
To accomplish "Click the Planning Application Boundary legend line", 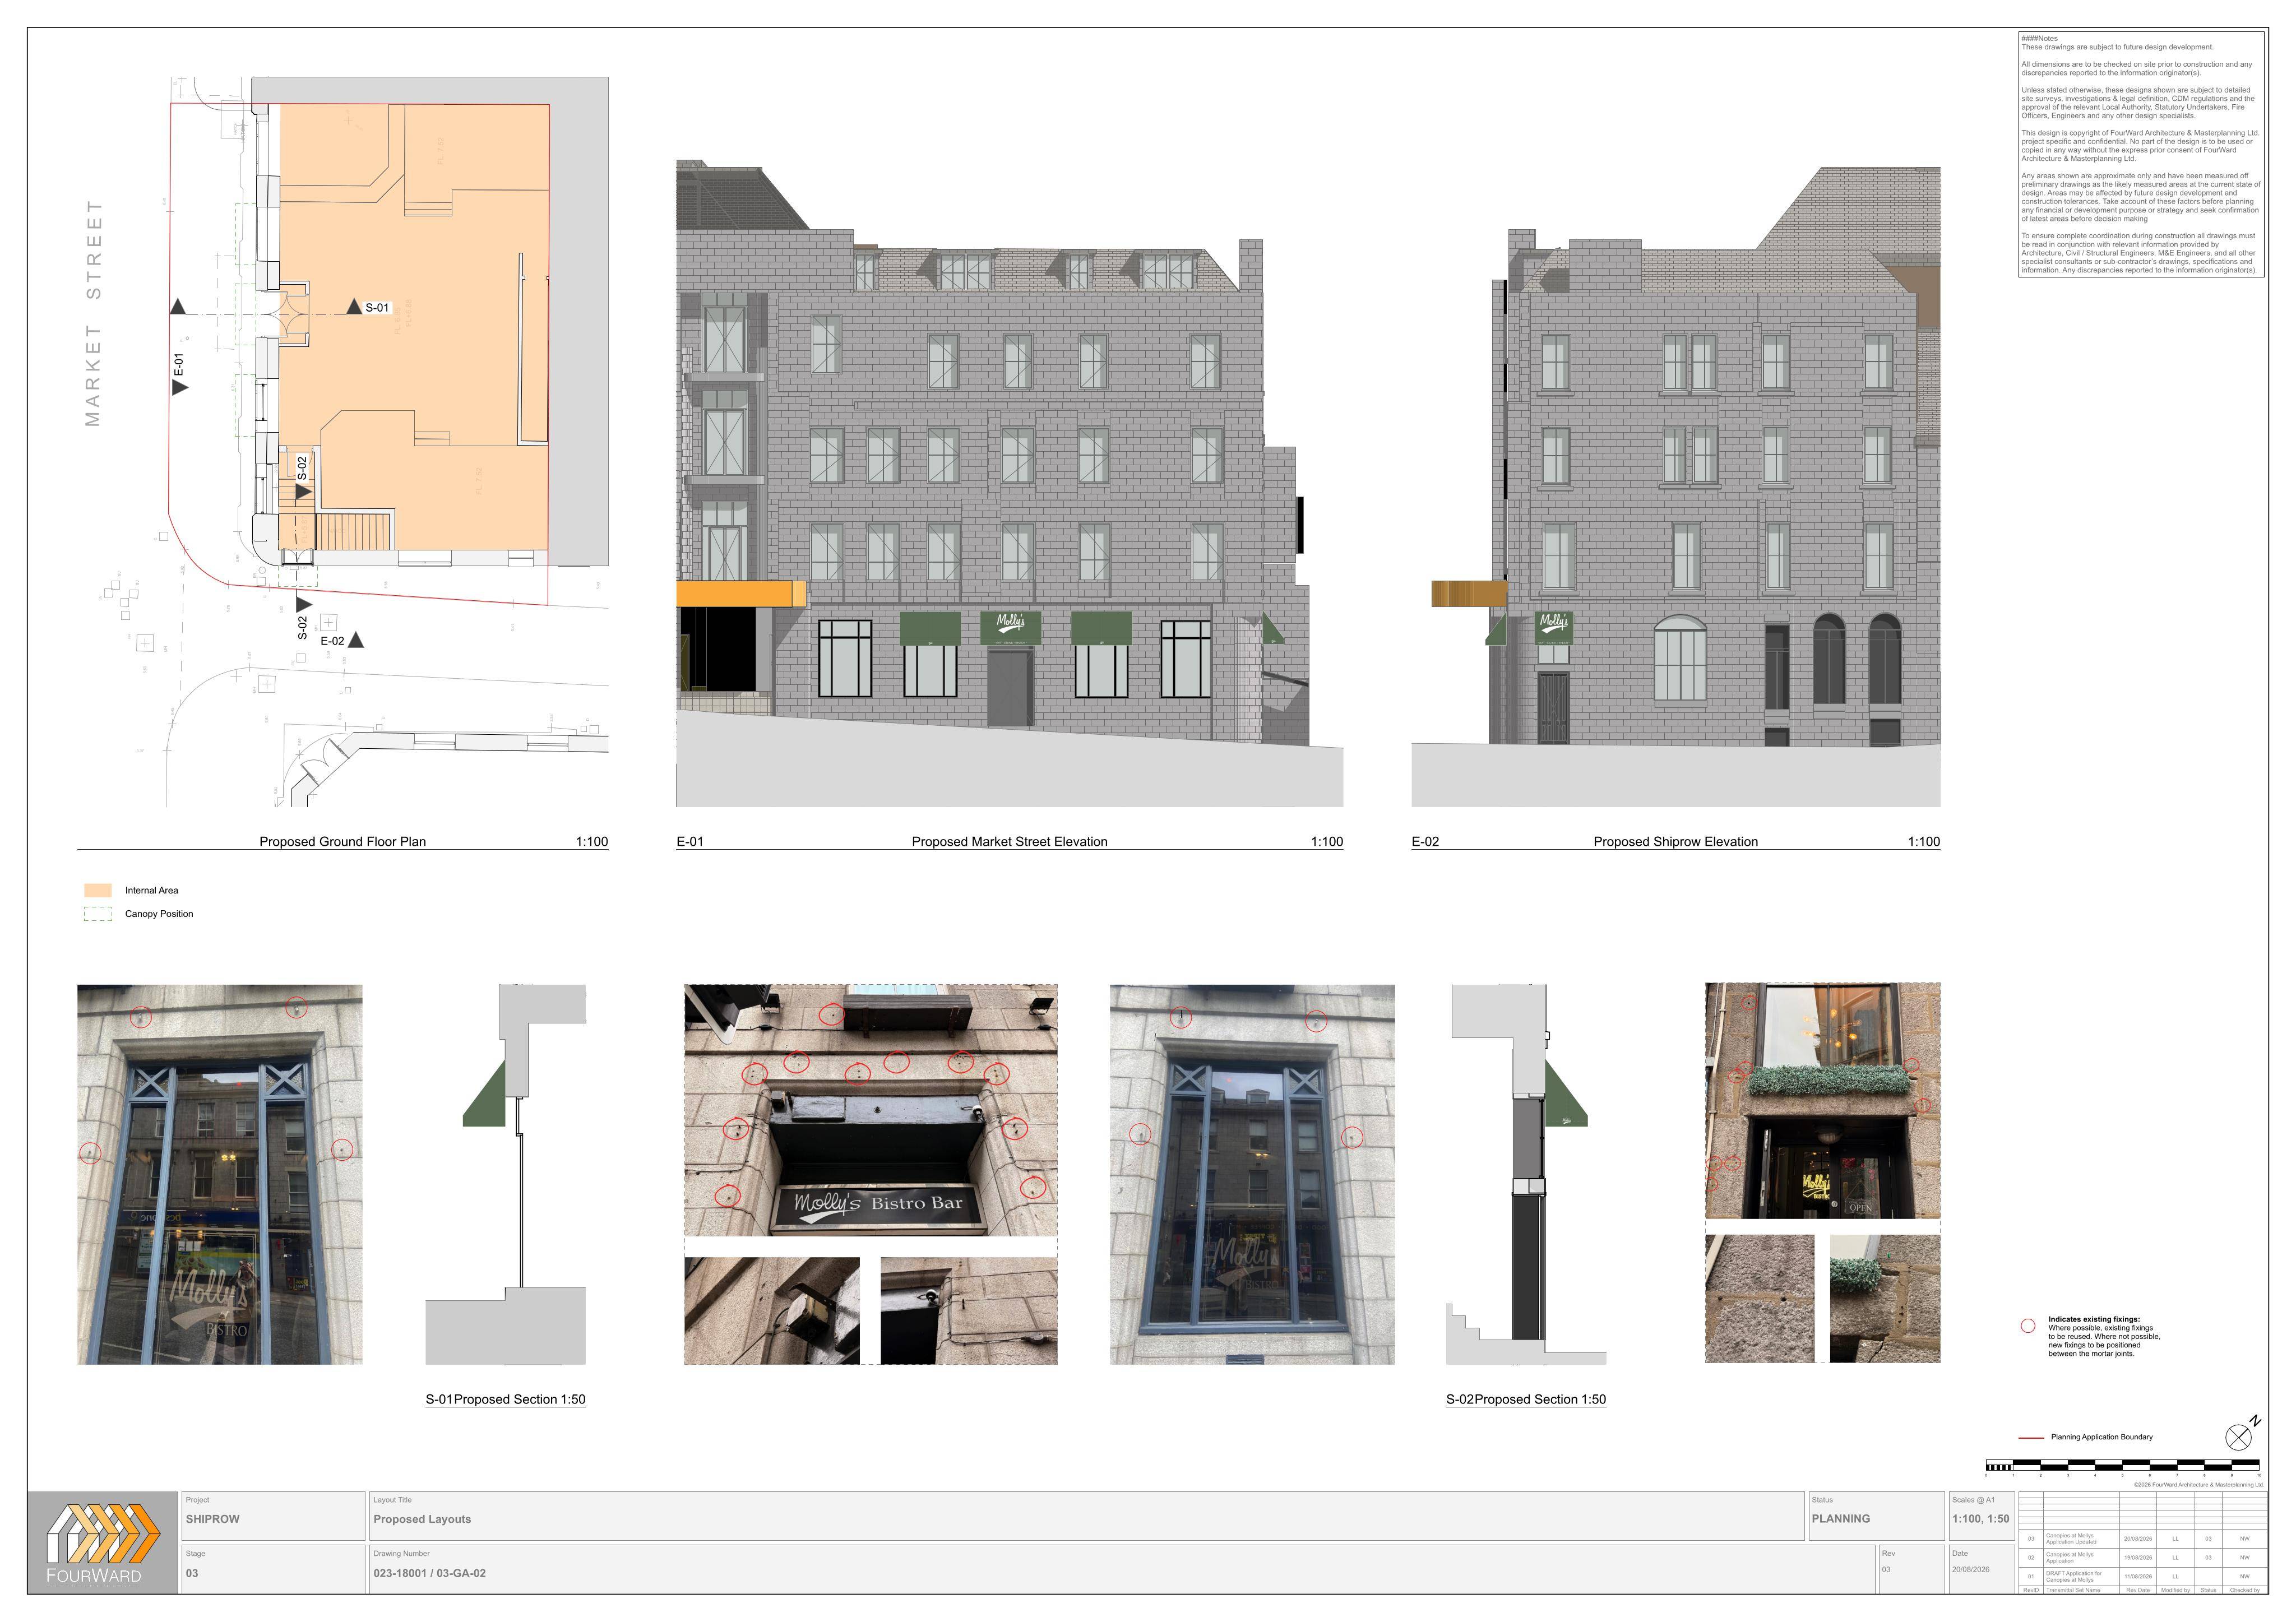I will pos(2031,1437).
